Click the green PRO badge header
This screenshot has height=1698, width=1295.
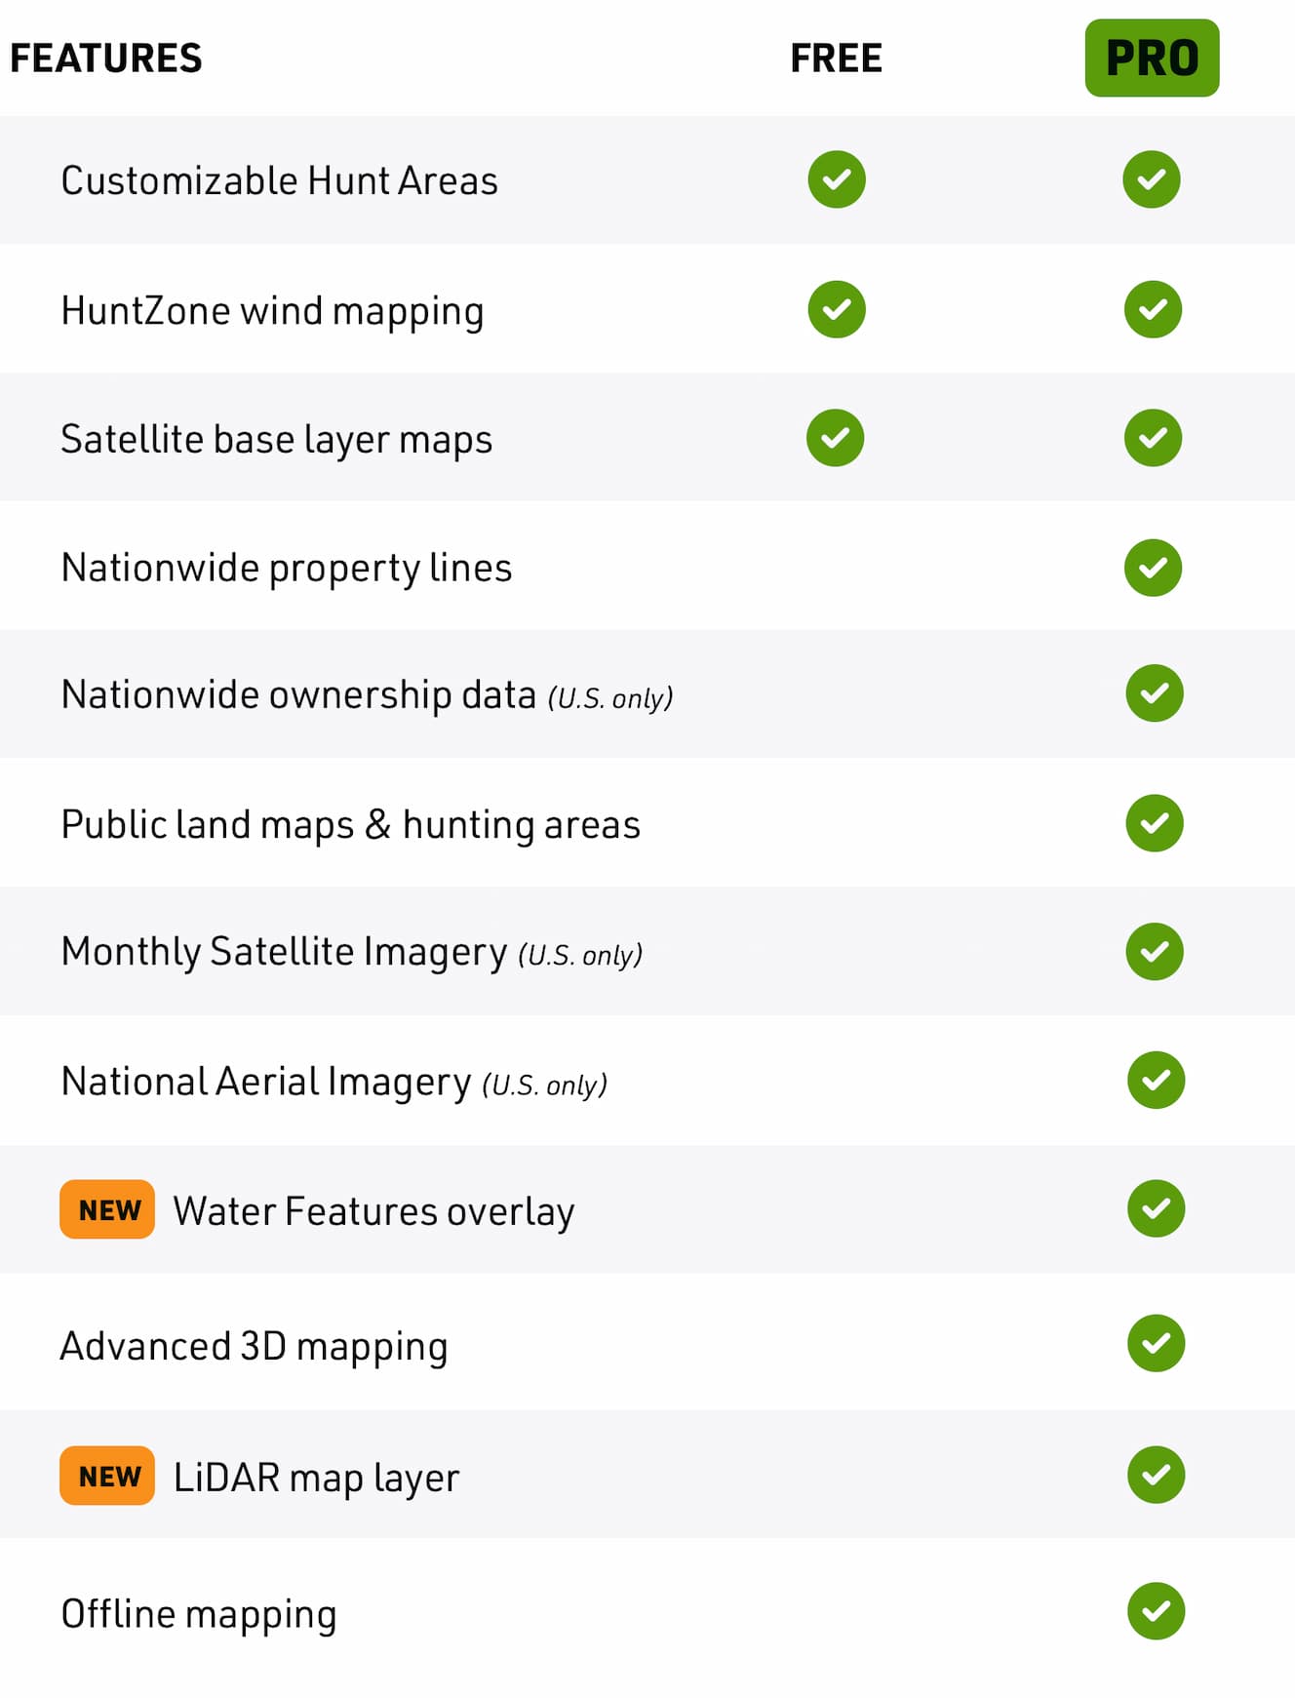click(1152, 58)
